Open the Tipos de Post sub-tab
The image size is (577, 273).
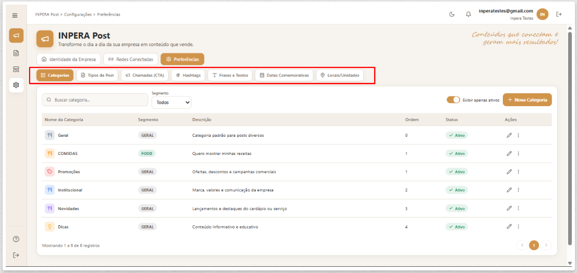(98, 75)
